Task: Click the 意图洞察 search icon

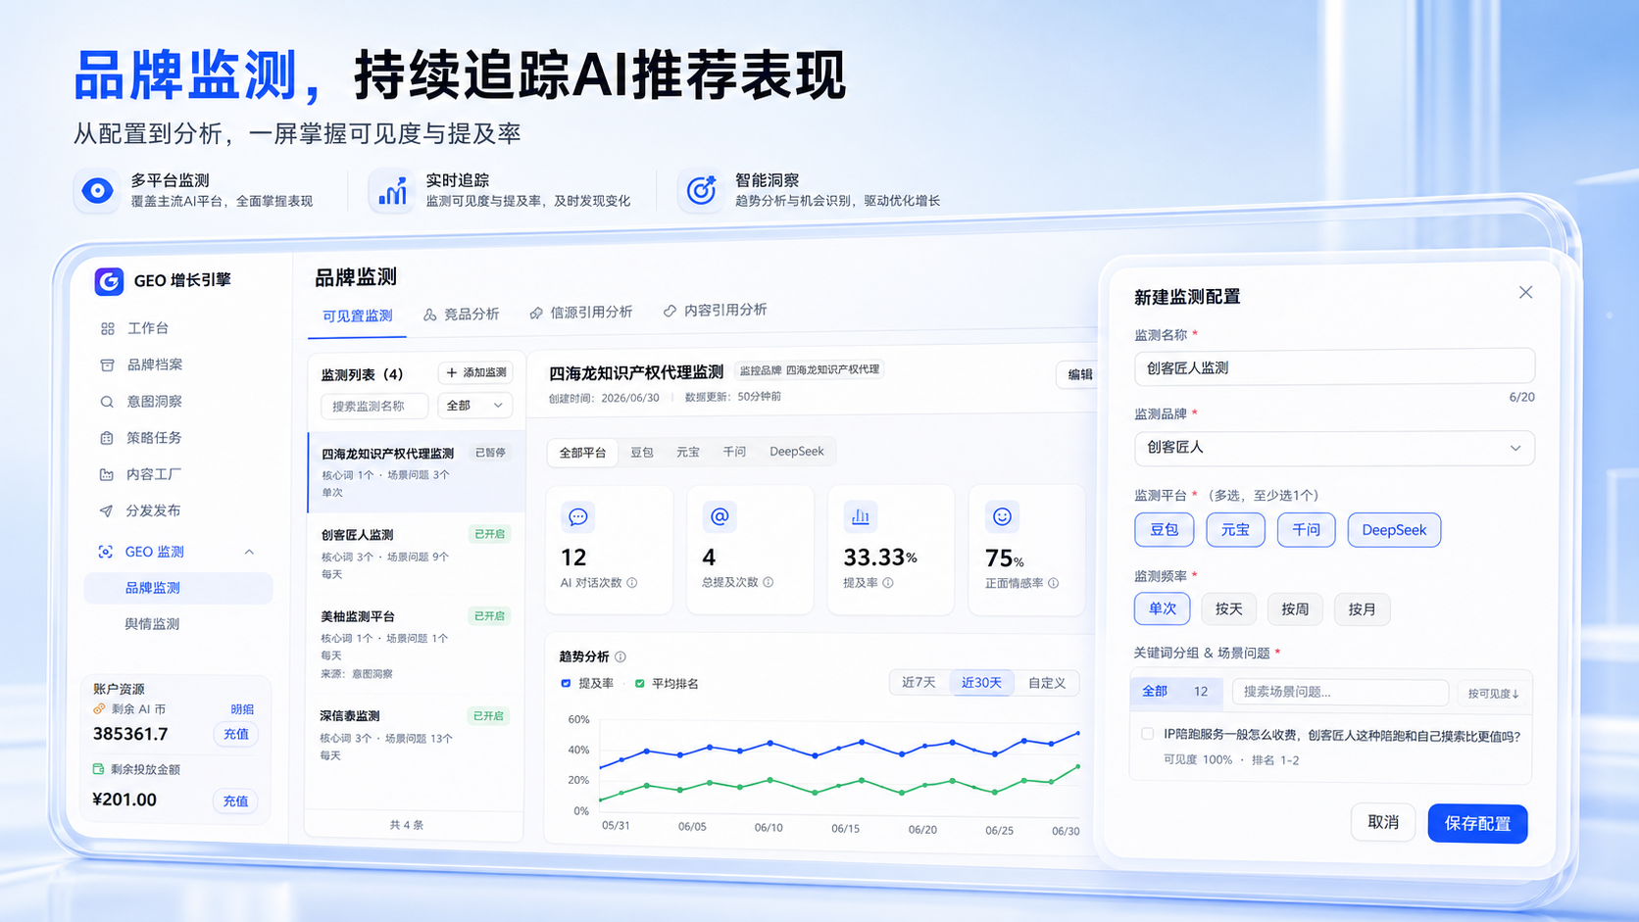Action: pos(107,402)
